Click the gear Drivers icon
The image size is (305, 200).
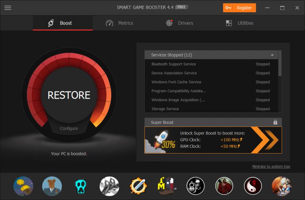tap(169, 23)
